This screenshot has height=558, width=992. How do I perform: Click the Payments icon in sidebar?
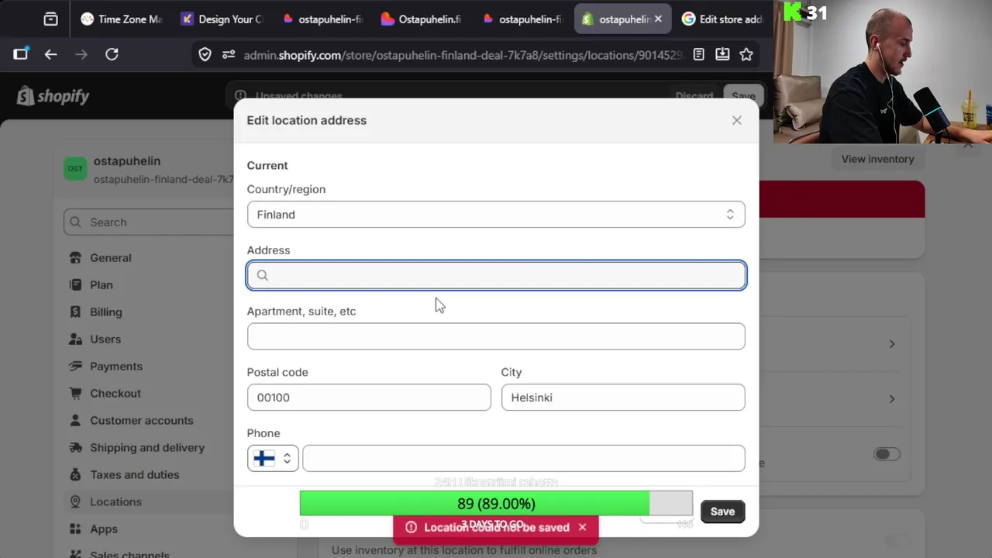coord(75,366)
